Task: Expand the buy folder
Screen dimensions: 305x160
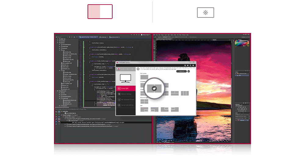Action: click(59, 93)
